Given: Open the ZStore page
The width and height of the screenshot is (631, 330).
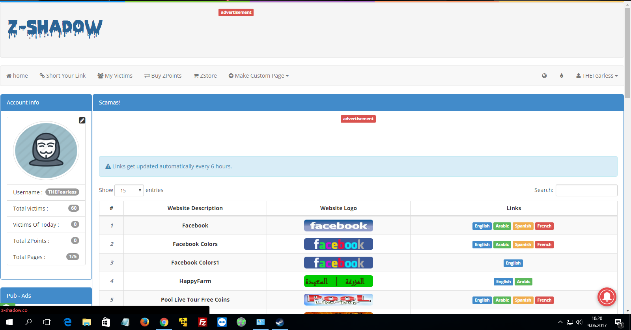Looking at the screenshot, I should pyautogui.click(x=205, y=76).
